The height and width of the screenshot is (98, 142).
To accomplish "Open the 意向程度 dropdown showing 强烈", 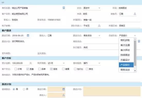I will (99, 63).
